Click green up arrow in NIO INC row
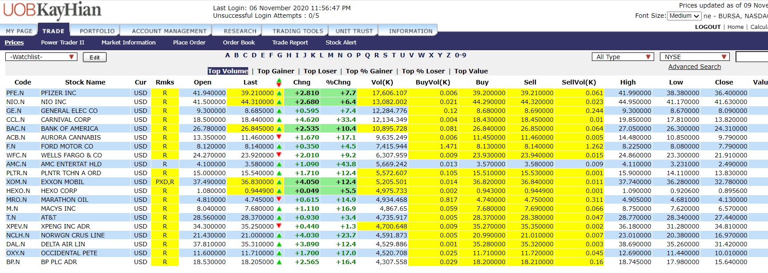 coord(279,102)
